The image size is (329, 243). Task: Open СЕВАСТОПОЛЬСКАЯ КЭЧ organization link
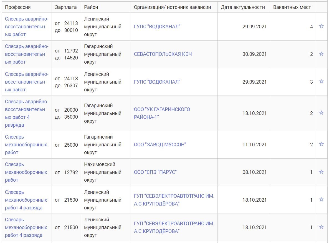pyautogui.click(x=163, y=54)
